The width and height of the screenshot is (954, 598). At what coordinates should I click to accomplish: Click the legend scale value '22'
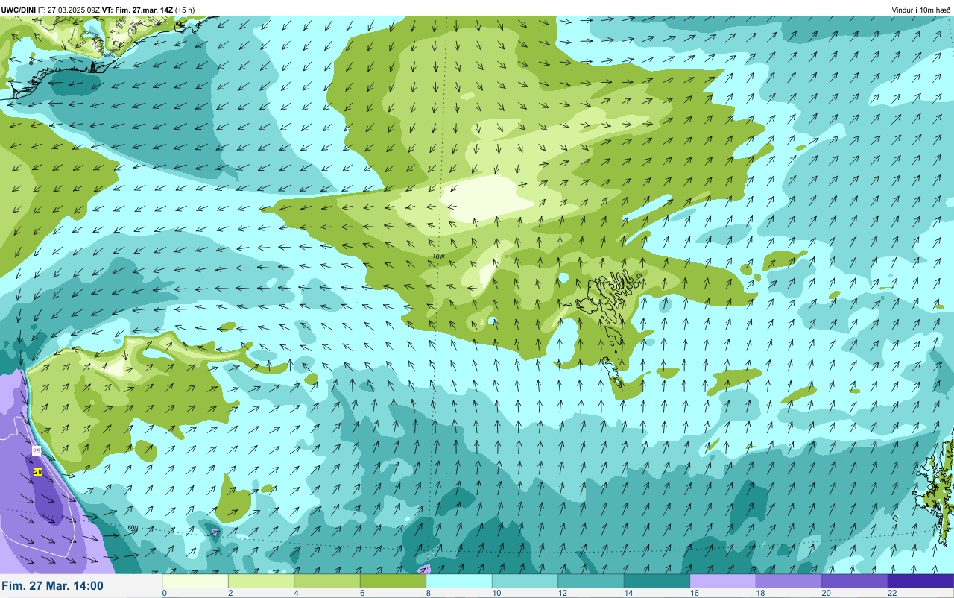892,593
